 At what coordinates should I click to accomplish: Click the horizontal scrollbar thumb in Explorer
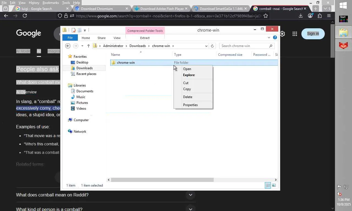[x=162, y=180]
